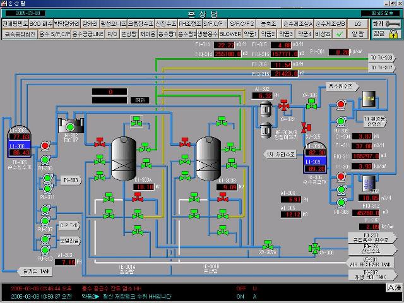Go to the PD-124 destination tag
This screenshot has height=303, width=404.
pos(373,249)
